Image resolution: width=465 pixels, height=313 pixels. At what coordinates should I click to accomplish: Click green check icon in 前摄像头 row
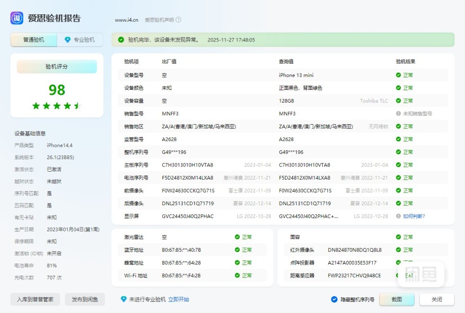point(399,191)
